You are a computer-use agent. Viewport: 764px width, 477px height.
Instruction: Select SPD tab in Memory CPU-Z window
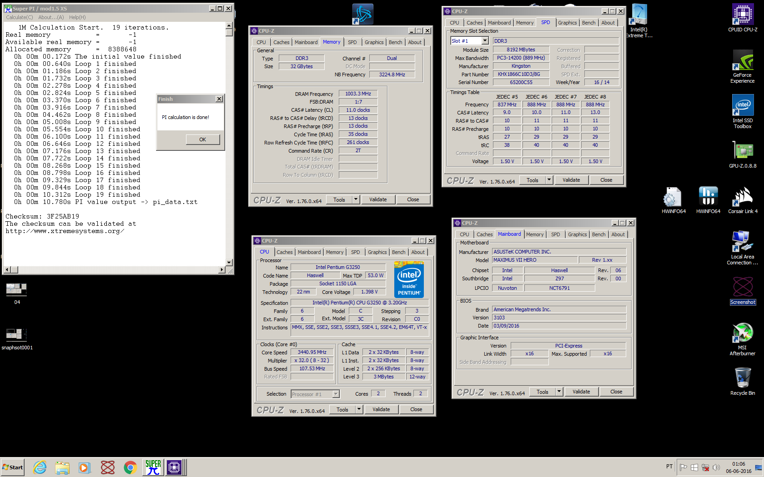tap(352, 42)
